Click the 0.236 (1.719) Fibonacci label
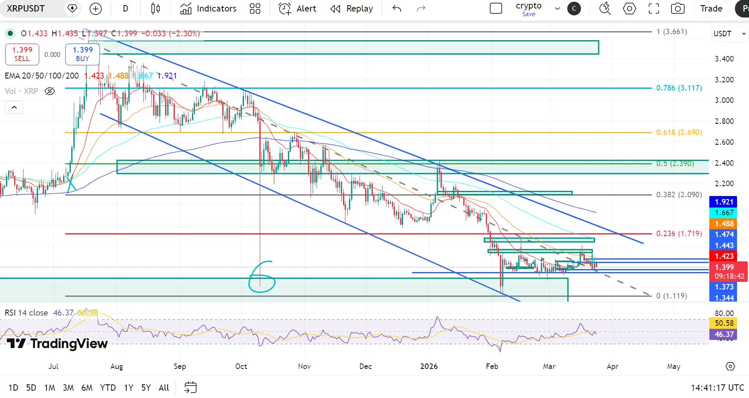 pos(679,234)
